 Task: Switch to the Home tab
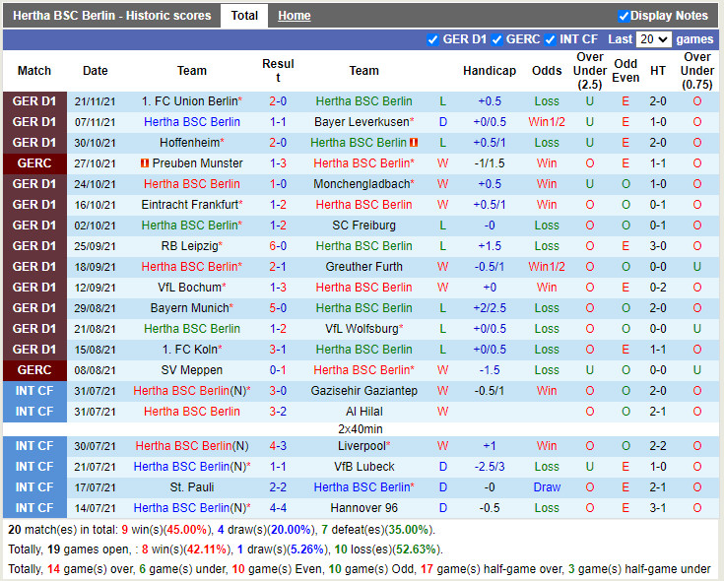[x=294, y=16]
